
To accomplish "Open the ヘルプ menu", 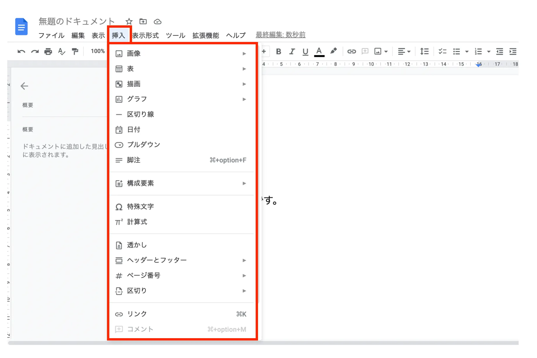I will pos(236,36).
